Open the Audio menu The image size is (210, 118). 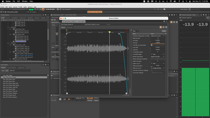point(25,7)
